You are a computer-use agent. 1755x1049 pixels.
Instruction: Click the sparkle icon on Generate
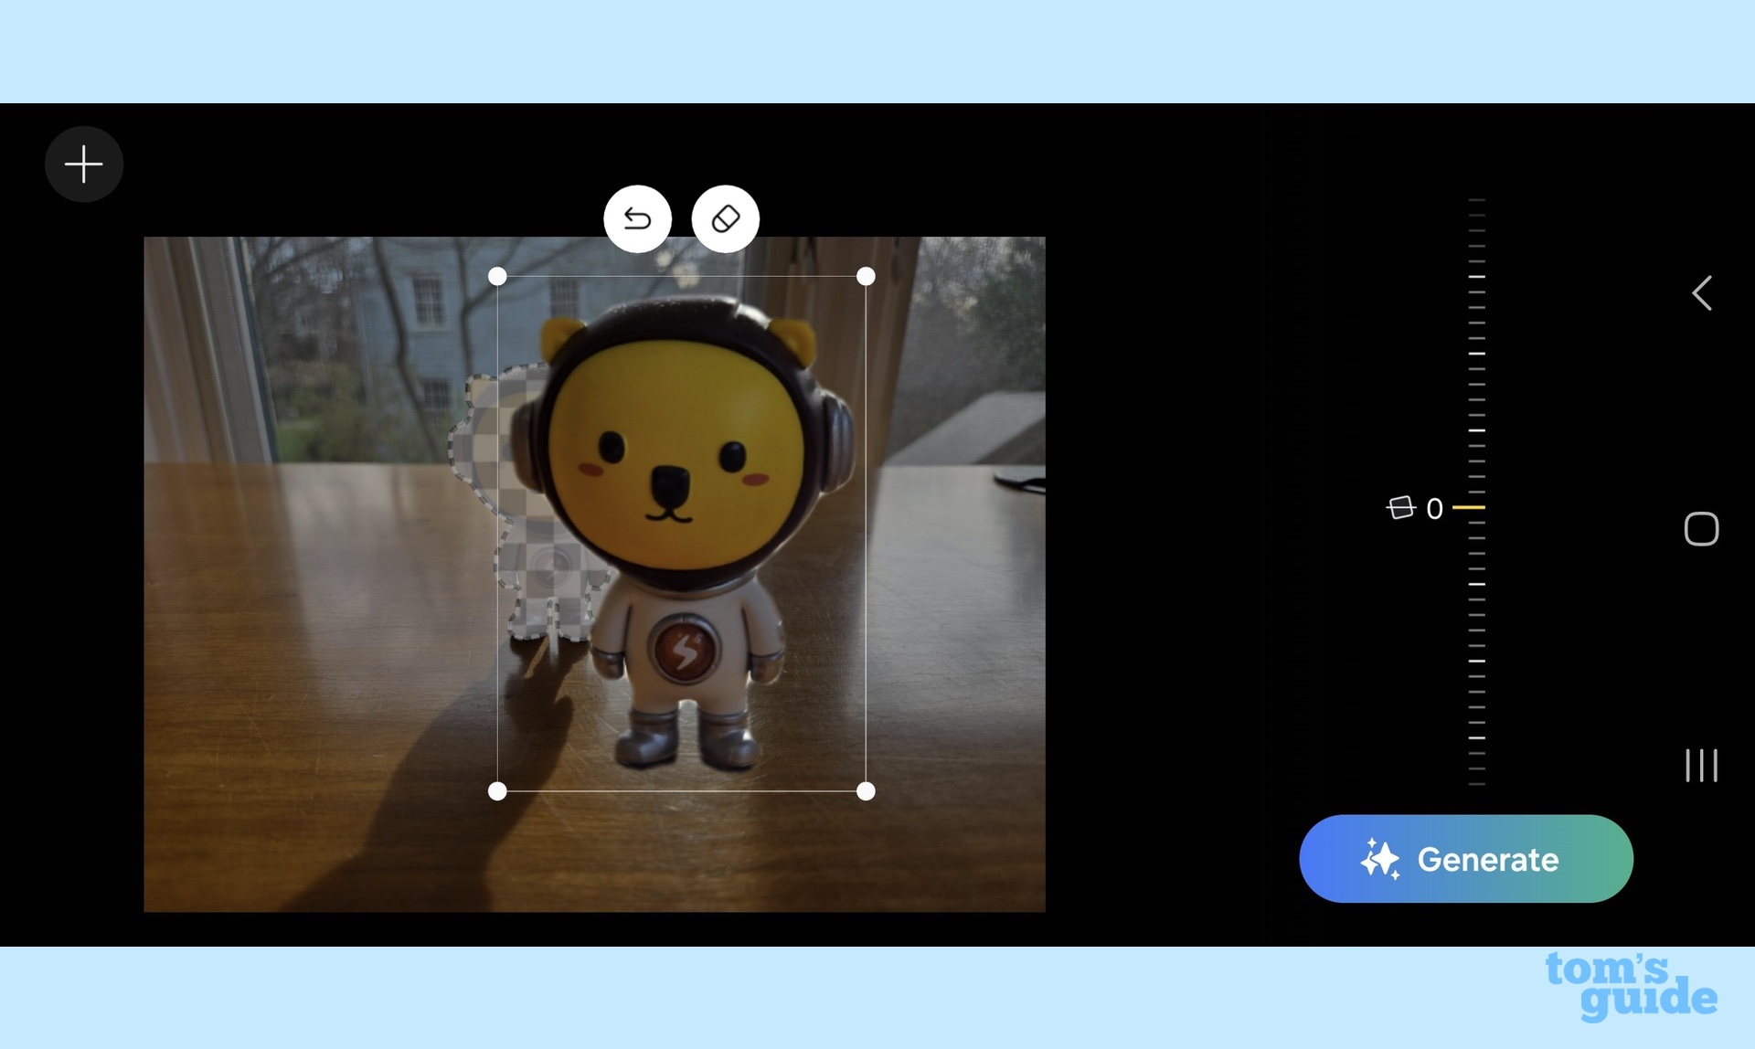pyautogui.click(x=1379, y=859)
